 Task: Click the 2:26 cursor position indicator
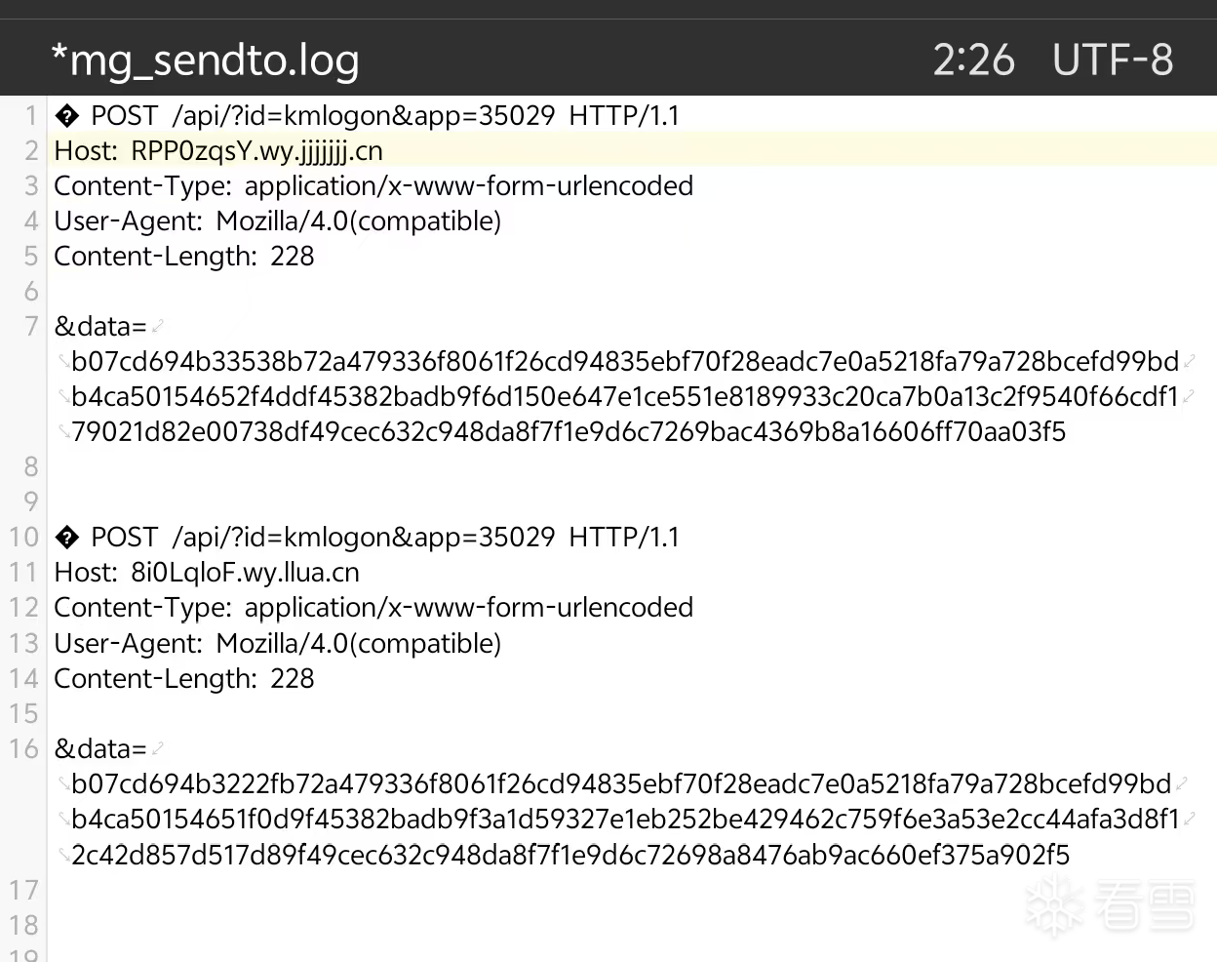click(973, 60)
